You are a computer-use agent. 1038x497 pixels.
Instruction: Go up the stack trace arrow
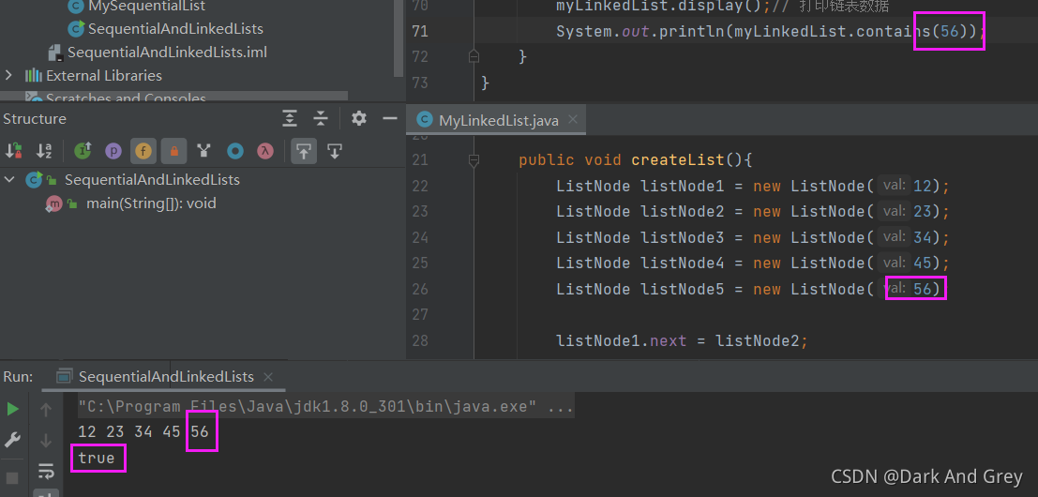[46, 410]
